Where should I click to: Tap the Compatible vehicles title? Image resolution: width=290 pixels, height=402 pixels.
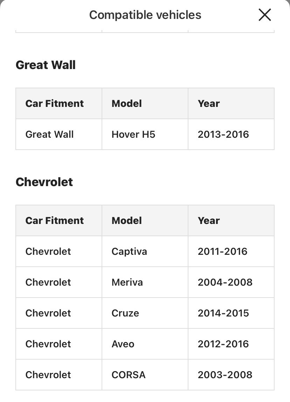click(x=145, y=15)
